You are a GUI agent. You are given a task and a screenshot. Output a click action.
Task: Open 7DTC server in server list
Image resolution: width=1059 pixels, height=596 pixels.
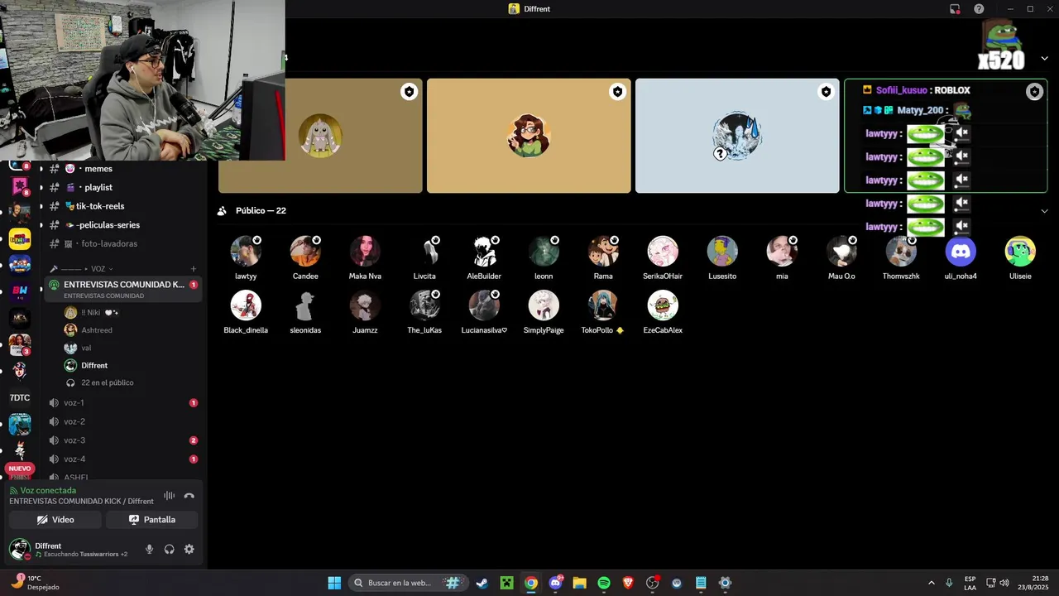(x=20, y=398)
